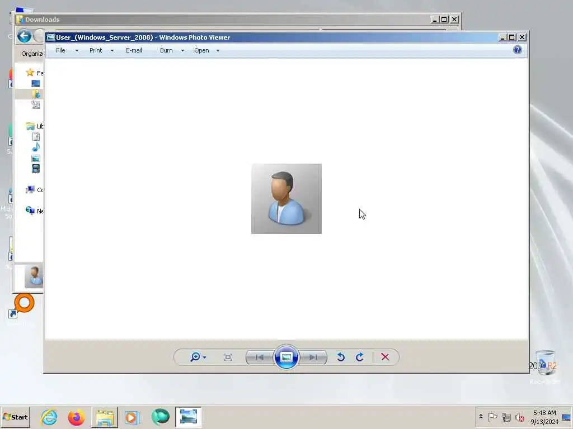Click the Actual size fit button

click(228, 357)
